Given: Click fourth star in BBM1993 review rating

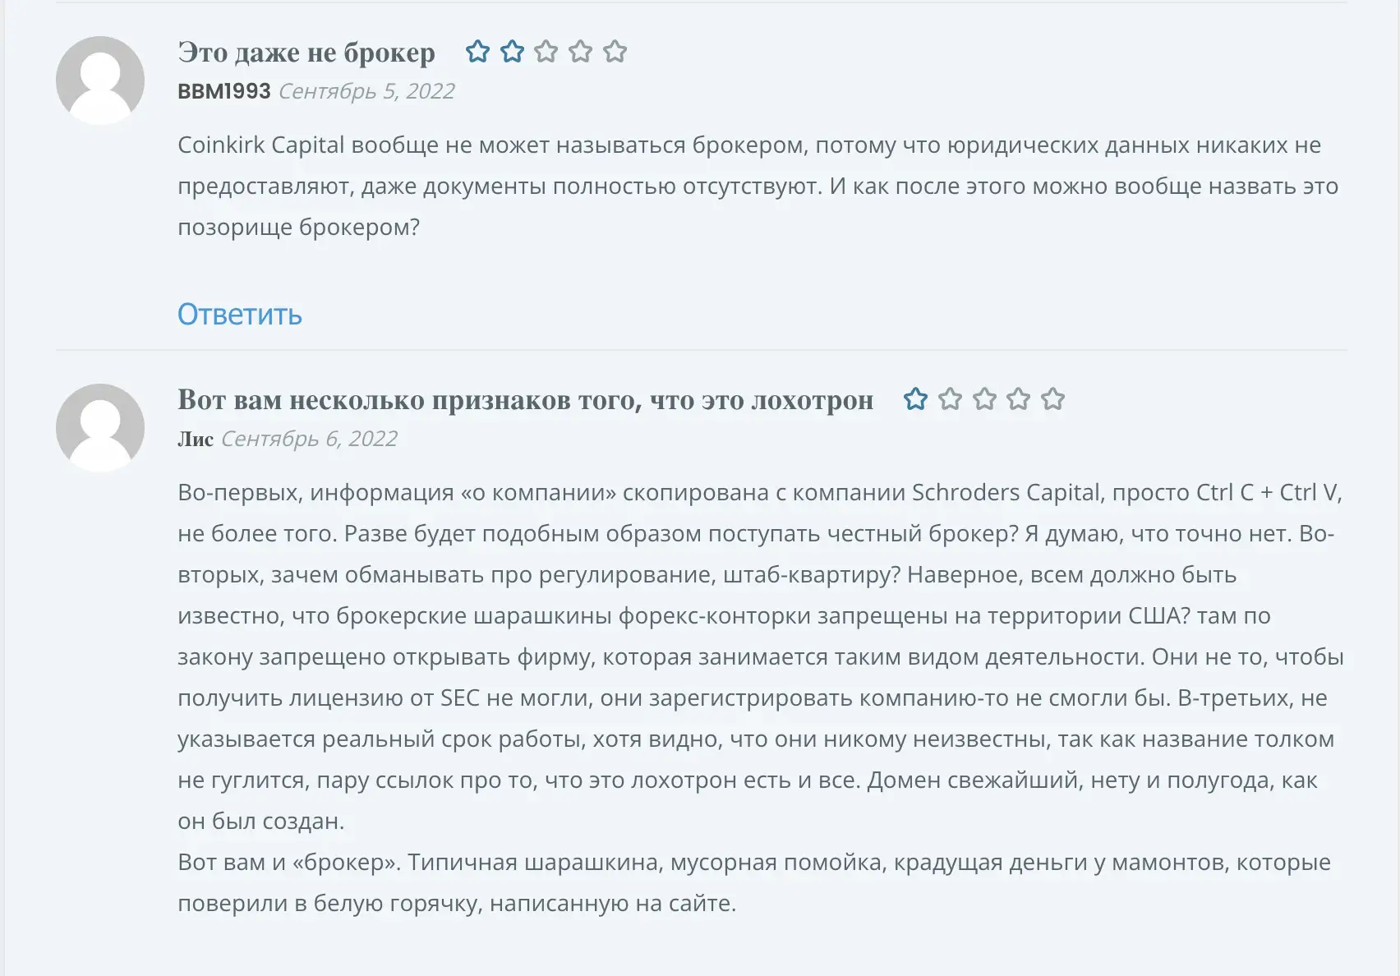Looking at the screenshot, I should click(x=581, y=52).
